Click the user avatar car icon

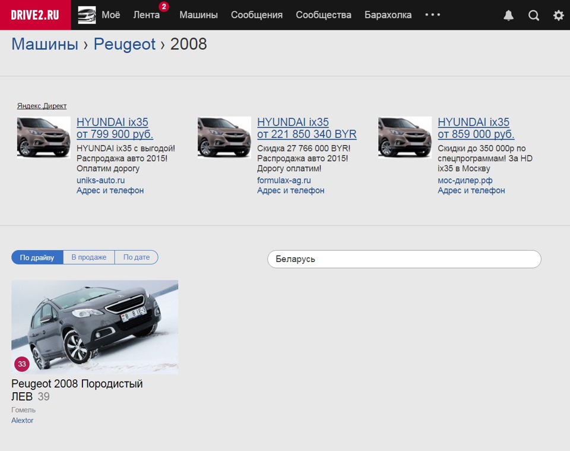tap(87, 15)
